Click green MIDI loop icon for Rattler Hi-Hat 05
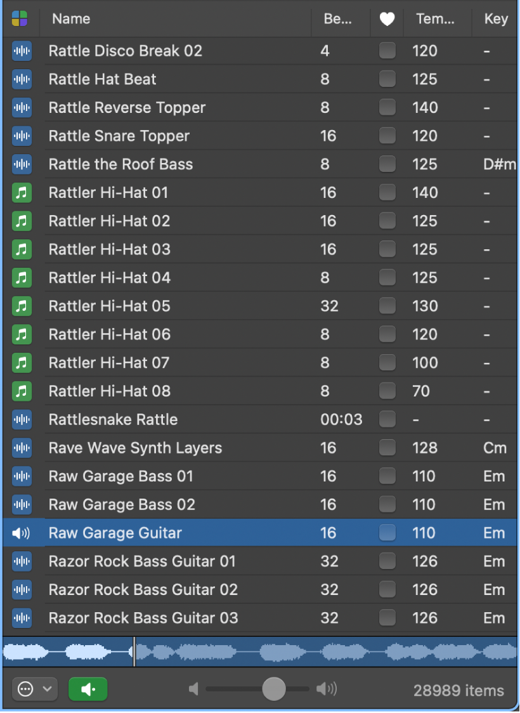 coord(22,306)
